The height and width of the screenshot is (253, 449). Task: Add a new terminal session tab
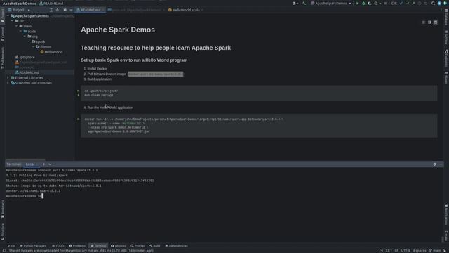[43, 164]
